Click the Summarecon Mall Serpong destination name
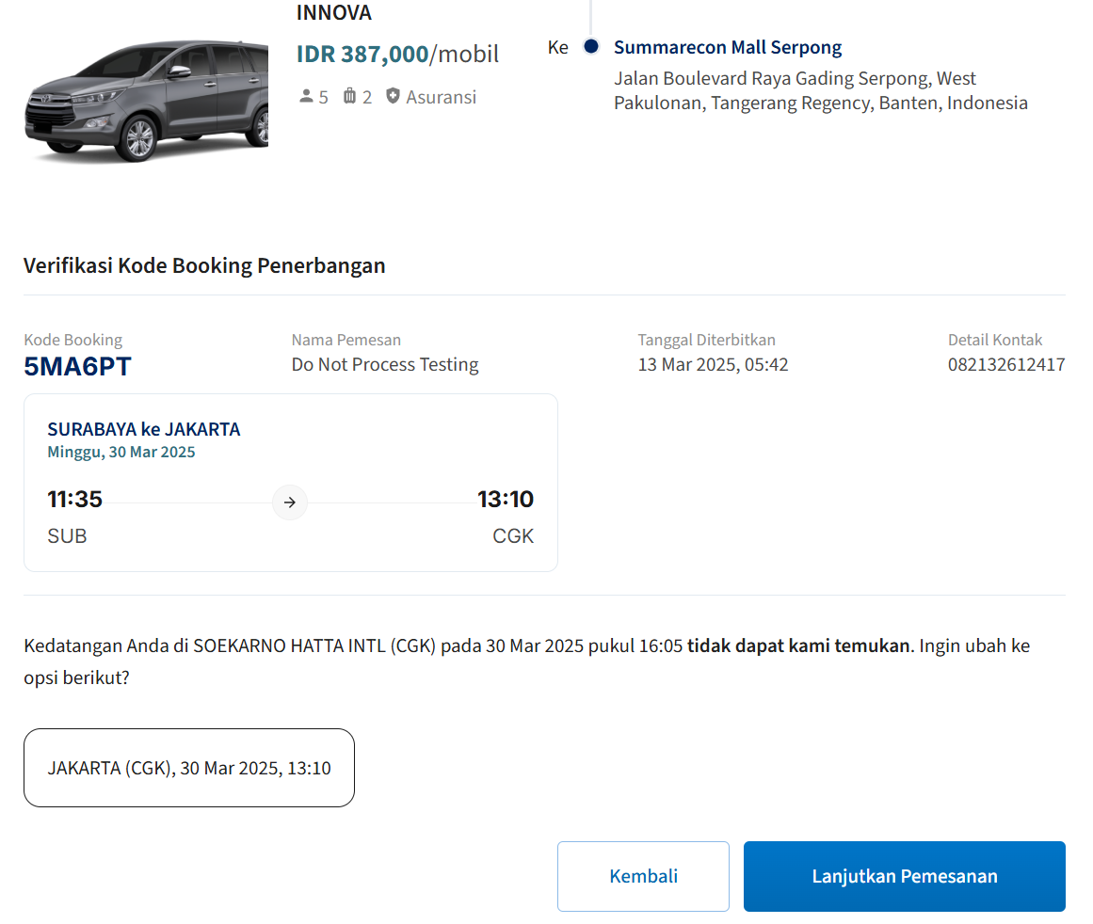 [x=728, y=47]
